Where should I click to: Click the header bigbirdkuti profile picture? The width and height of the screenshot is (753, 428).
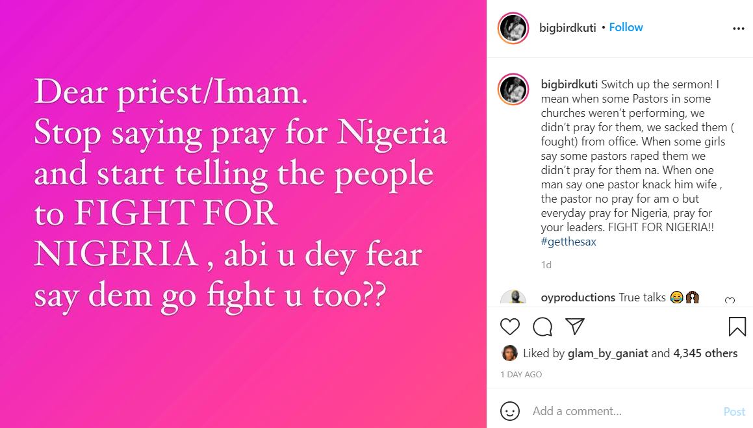click(513, 28)
